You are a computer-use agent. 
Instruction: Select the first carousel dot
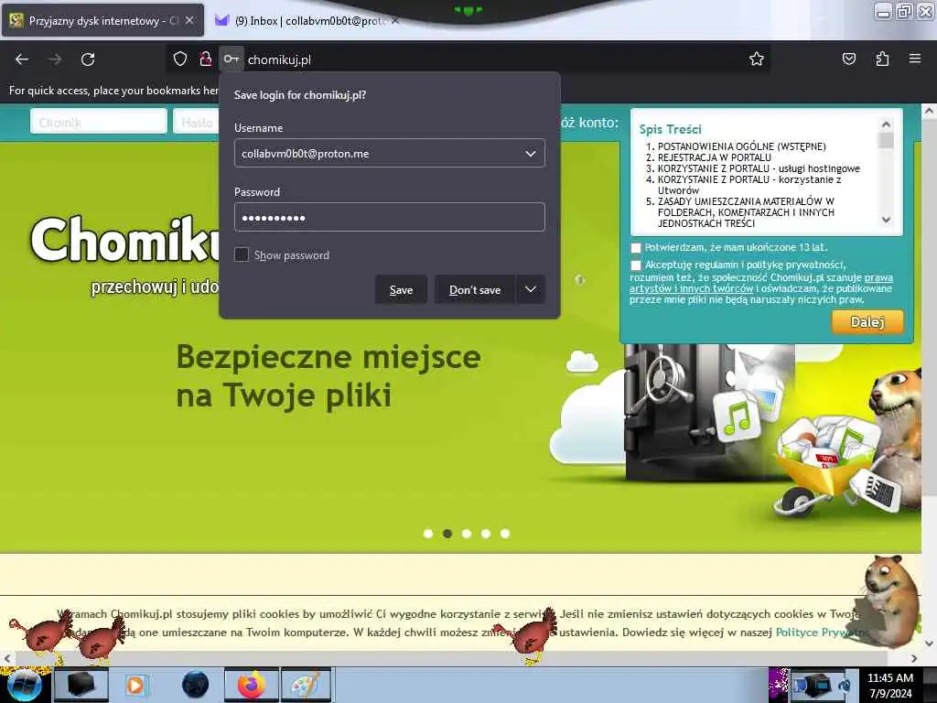click(428, 534)
